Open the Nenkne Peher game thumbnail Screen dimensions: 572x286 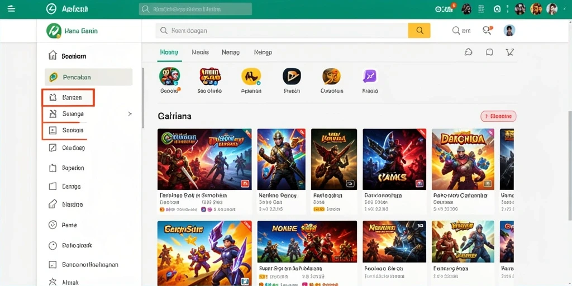(x=282, y=159)
